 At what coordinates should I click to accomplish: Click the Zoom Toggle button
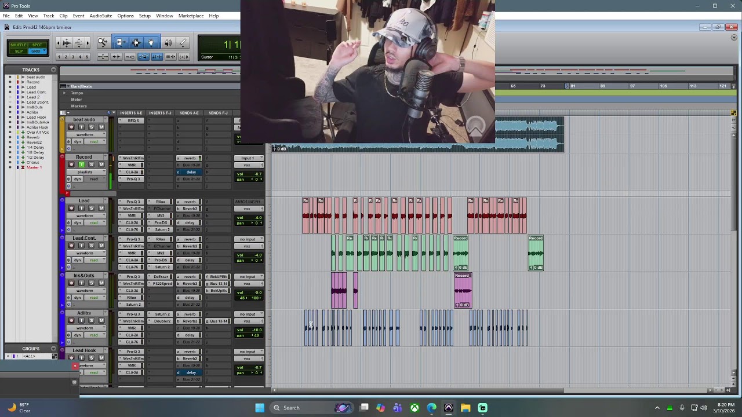(x=103, y=57)
